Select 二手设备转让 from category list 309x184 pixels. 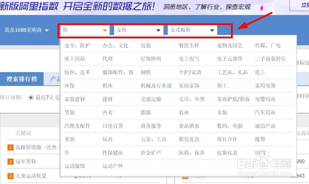coord(270,59)
